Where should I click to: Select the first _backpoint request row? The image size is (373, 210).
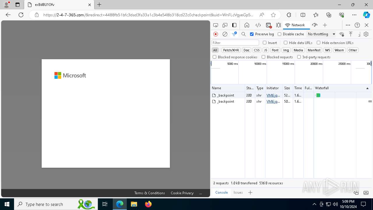291,95
